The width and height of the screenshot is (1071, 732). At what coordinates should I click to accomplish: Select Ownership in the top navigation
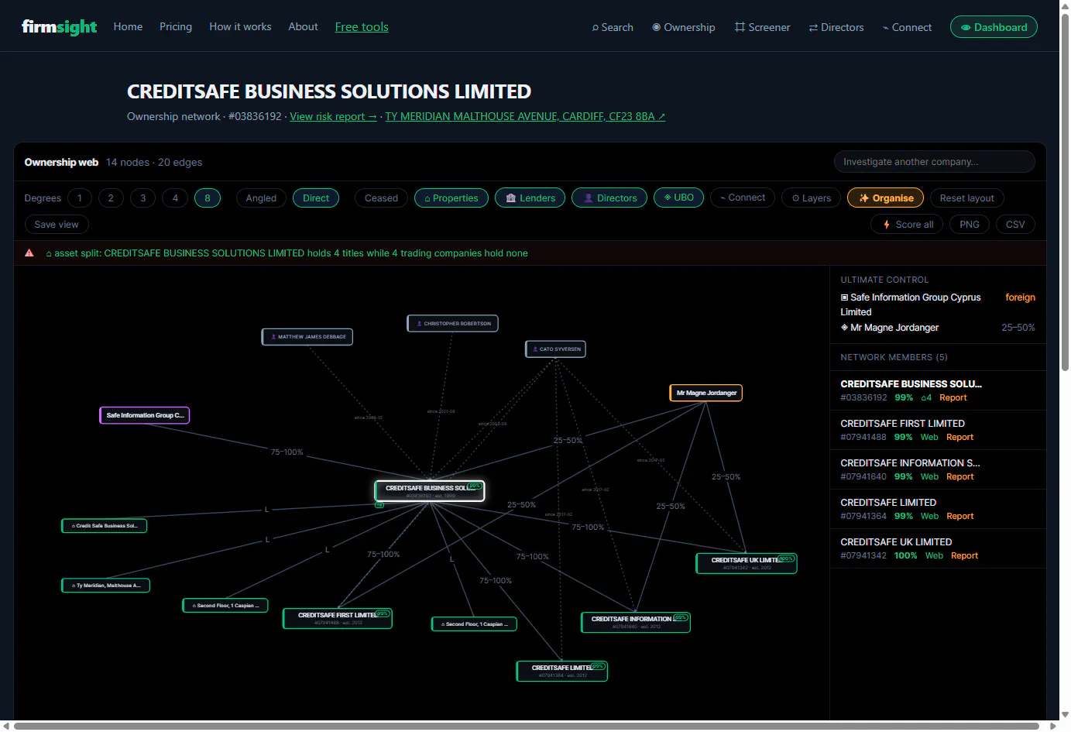(x=684, y=27)
